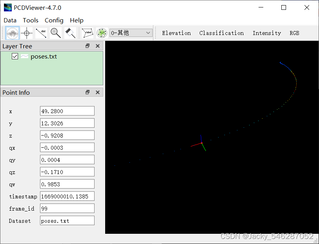Select poses.txt in the Layer Tree

(x=44, y=57)
